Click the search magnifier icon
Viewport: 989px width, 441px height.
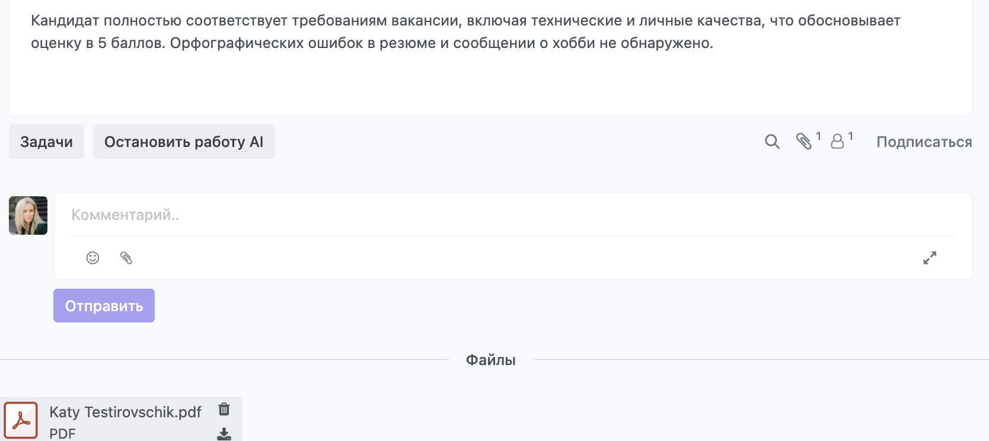771,142
